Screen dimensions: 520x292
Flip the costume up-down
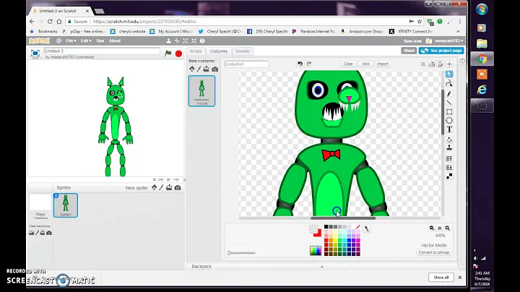tap(441, 64)
